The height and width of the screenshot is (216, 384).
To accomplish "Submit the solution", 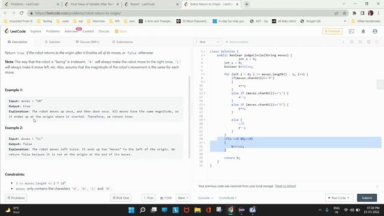I will click(x=367, y=197).
